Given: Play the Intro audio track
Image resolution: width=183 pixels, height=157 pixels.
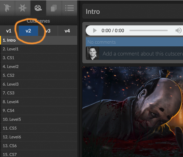Looking at the screenshot, I should (95, 30).
